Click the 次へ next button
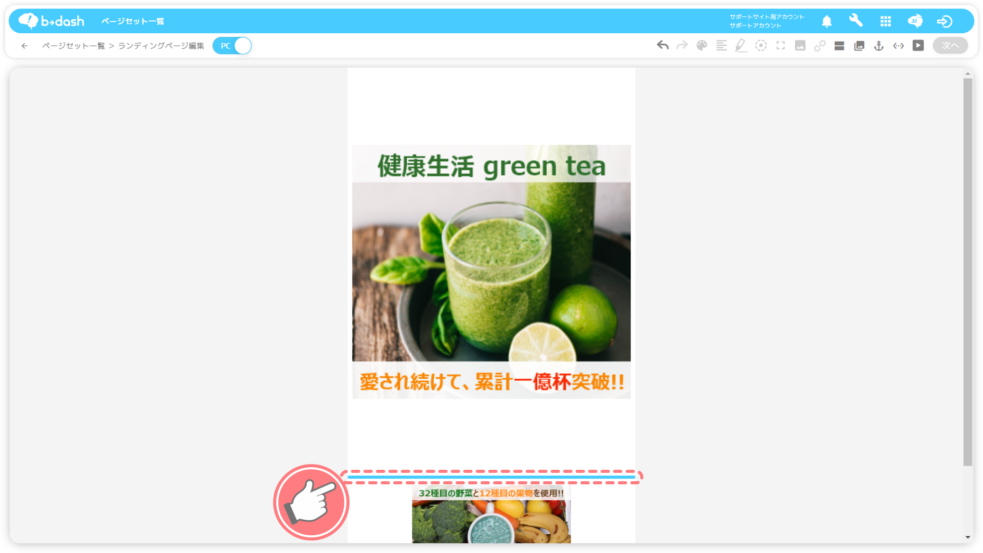Screen dimensions: 983x553 point(950,45)
